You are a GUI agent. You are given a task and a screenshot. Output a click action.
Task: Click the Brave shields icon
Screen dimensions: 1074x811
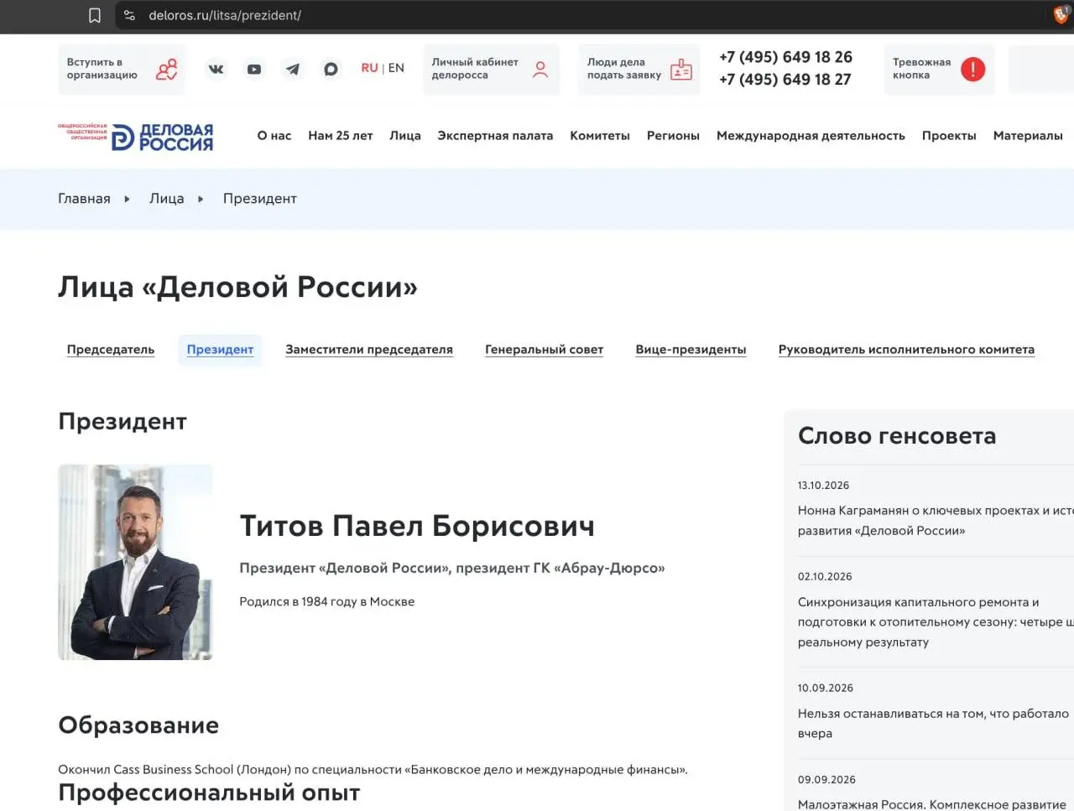(x=1061, y=15)
